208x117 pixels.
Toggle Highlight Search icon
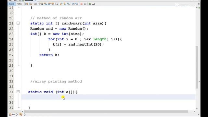(53, 4)
